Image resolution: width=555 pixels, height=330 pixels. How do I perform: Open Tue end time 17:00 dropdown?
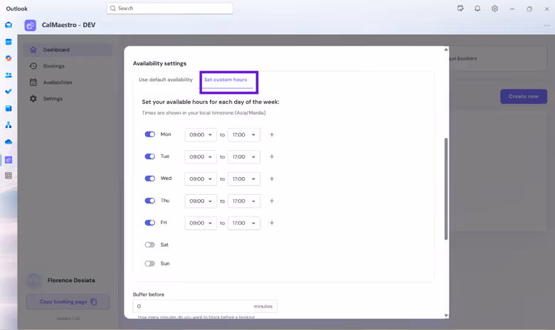(244, 156)
